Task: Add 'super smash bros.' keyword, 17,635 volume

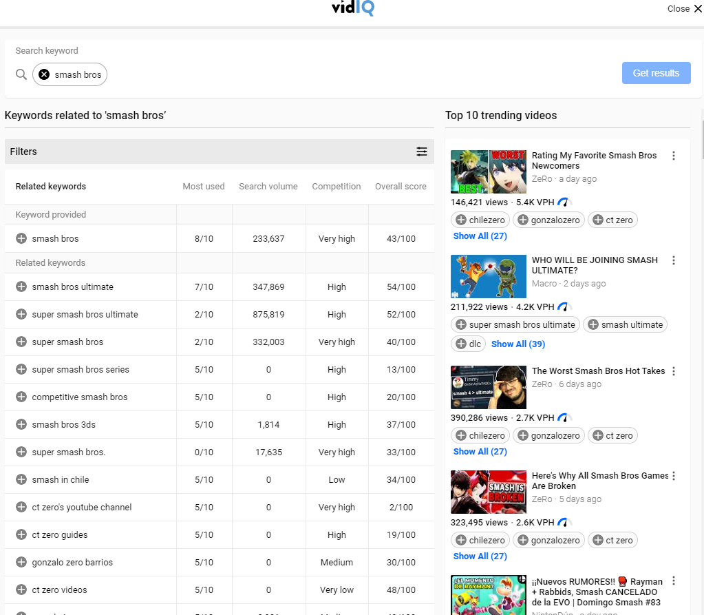Action: [x=21, y=452]
